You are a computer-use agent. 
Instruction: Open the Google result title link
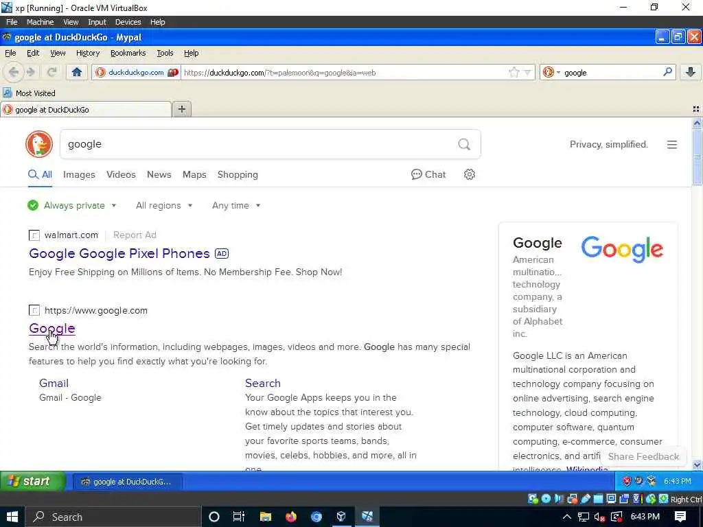52,329
